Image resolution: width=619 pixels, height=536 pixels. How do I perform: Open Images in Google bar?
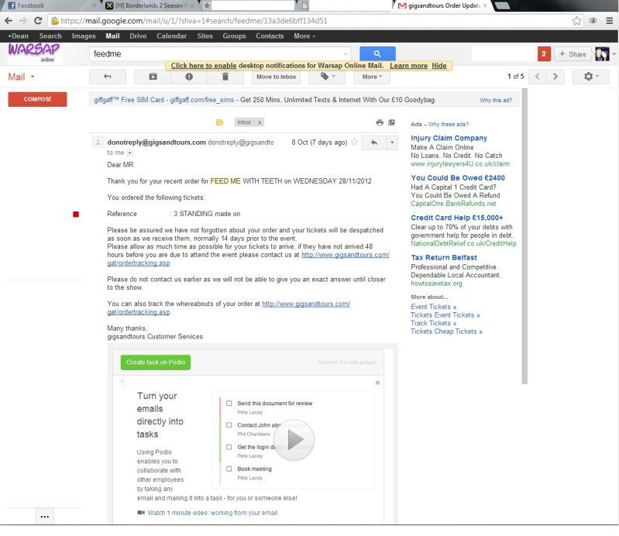84,36
